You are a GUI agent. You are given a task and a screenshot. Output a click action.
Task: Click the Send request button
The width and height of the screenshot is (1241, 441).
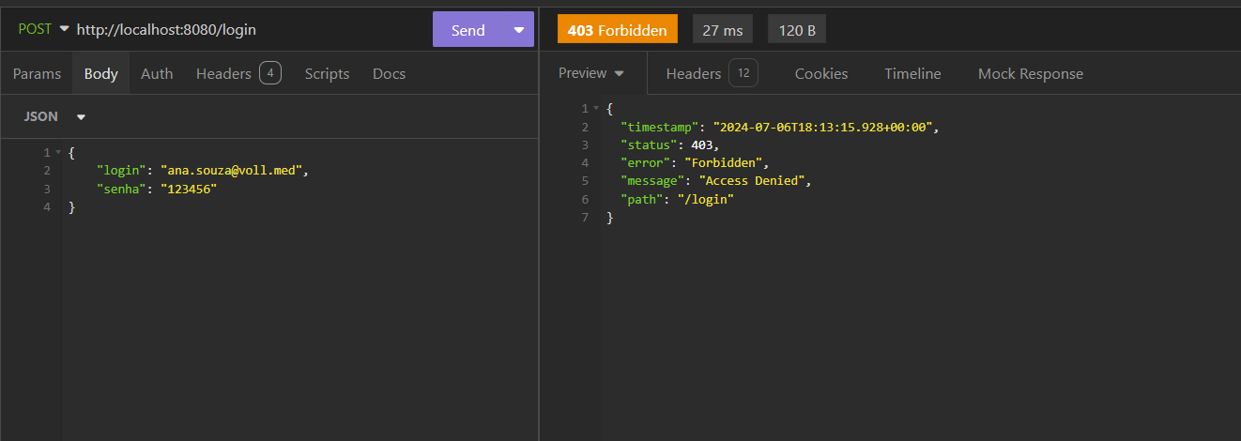point(468,30)
